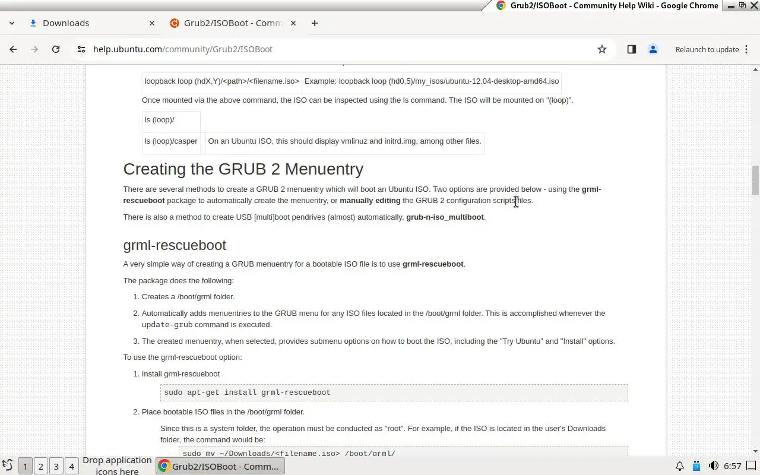Image resolution: width=760 pixels, height=475 pixels.
Task: Click the Creating the GRUB 2 Menuentry heading
Action: pyautogui.click(x=243, y=169)
